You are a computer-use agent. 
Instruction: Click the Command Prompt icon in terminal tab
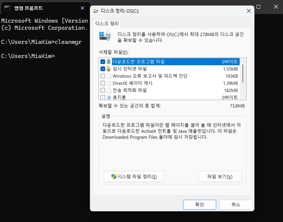pos(7,8)
